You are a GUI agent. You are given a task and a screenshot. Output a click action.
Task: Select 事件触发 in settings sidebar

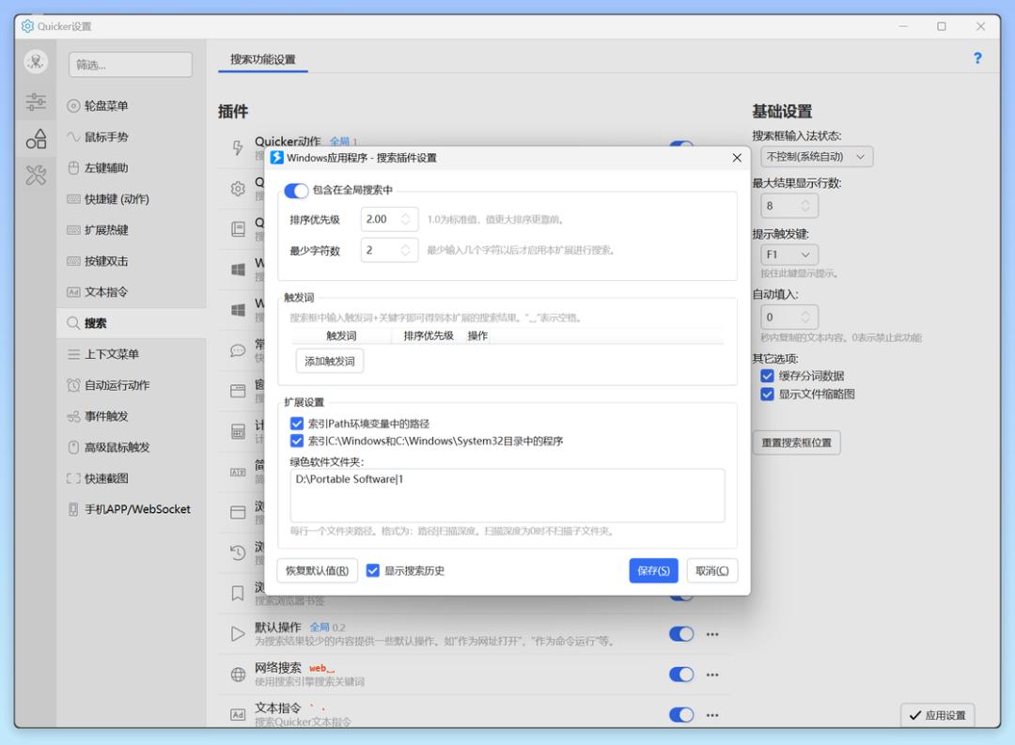[132, 416]
